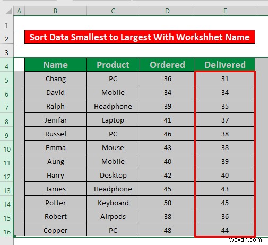
Task: Click Delivered value 36 in Robert's row
Action: 225,216
